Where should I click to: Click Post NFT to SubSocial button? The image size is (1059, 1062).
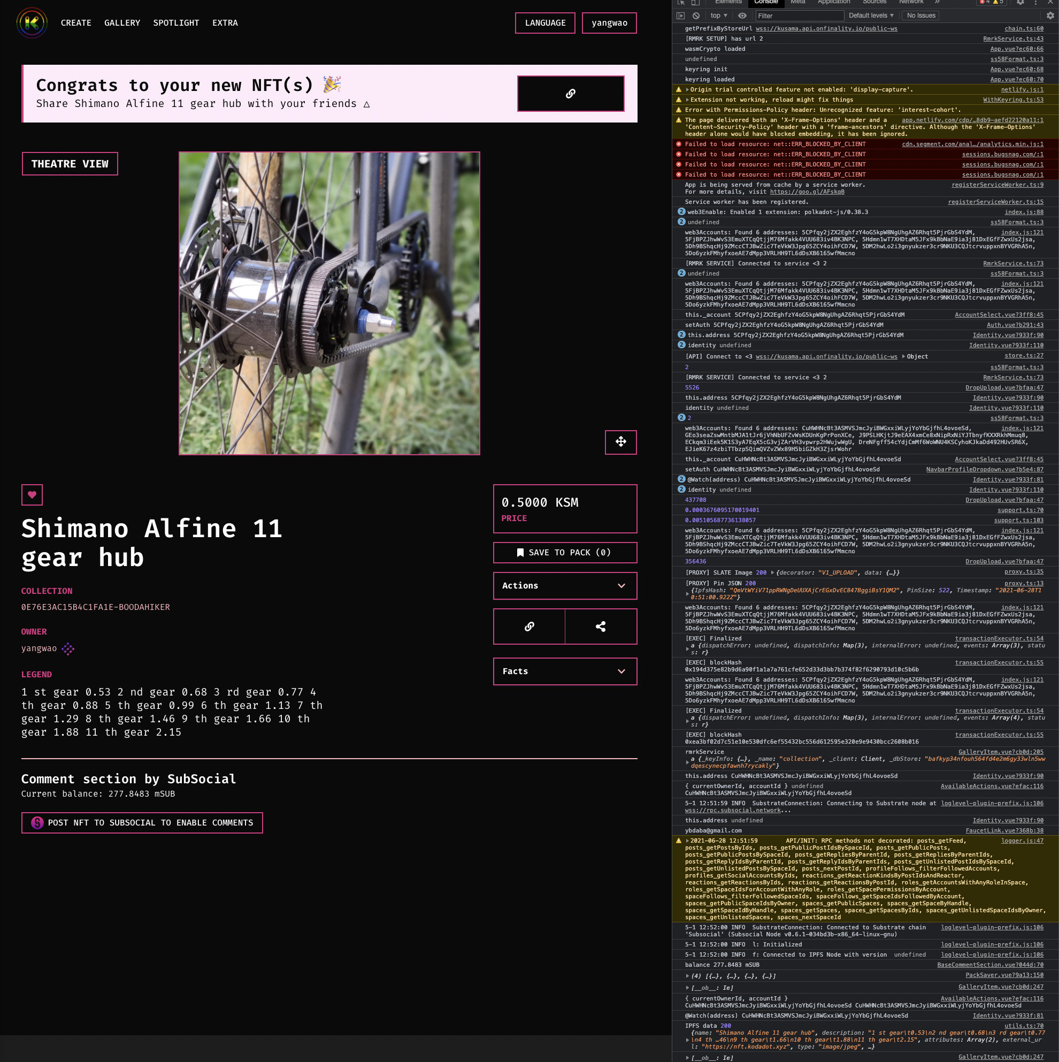tap(142, 822)
